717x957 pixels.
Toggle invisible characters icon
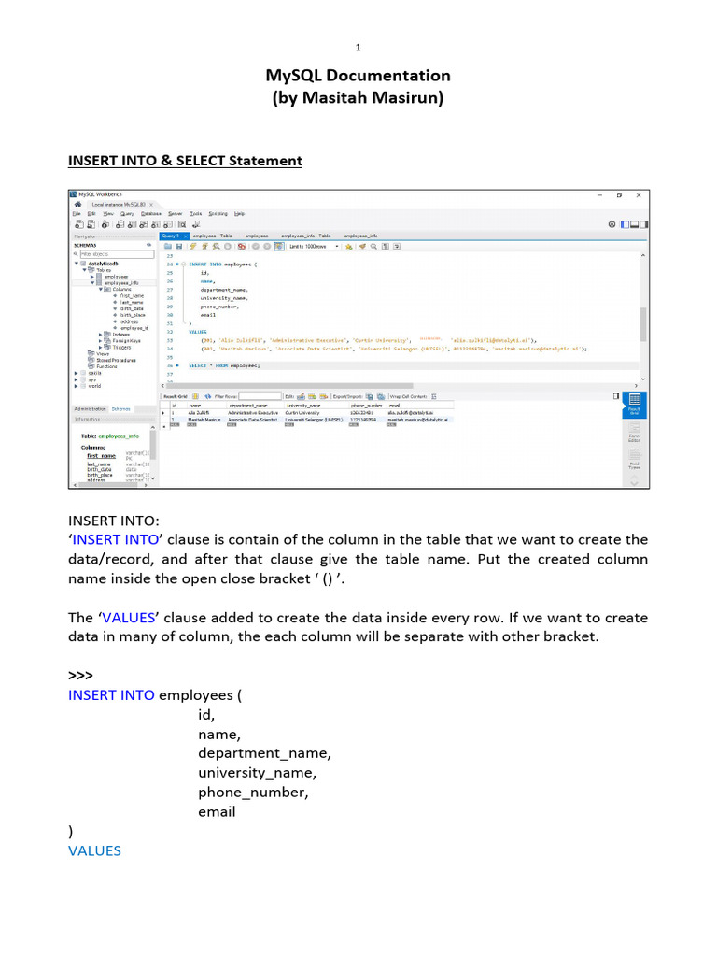(386, 247)
